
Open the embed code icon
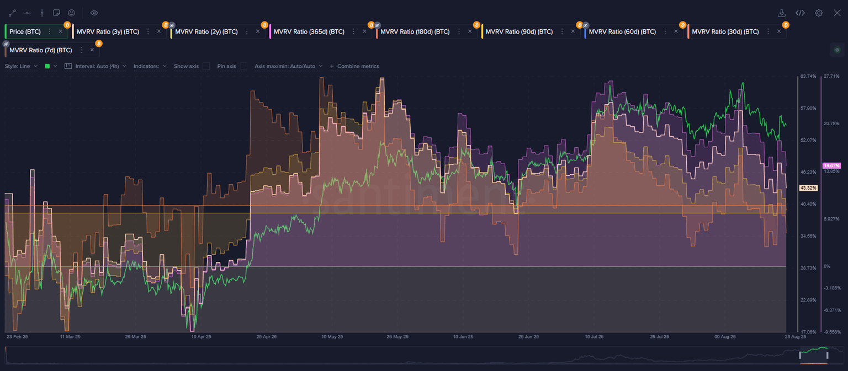pyautogui.click(x=800, y=13)
